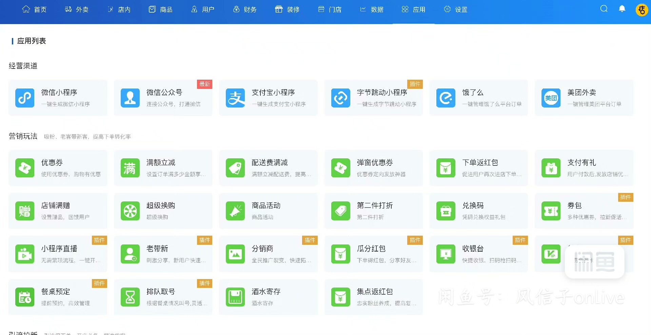Open the 兑换码 redemption code card
The width and height of the screenshot is (651, 335).
pos(478,211)
